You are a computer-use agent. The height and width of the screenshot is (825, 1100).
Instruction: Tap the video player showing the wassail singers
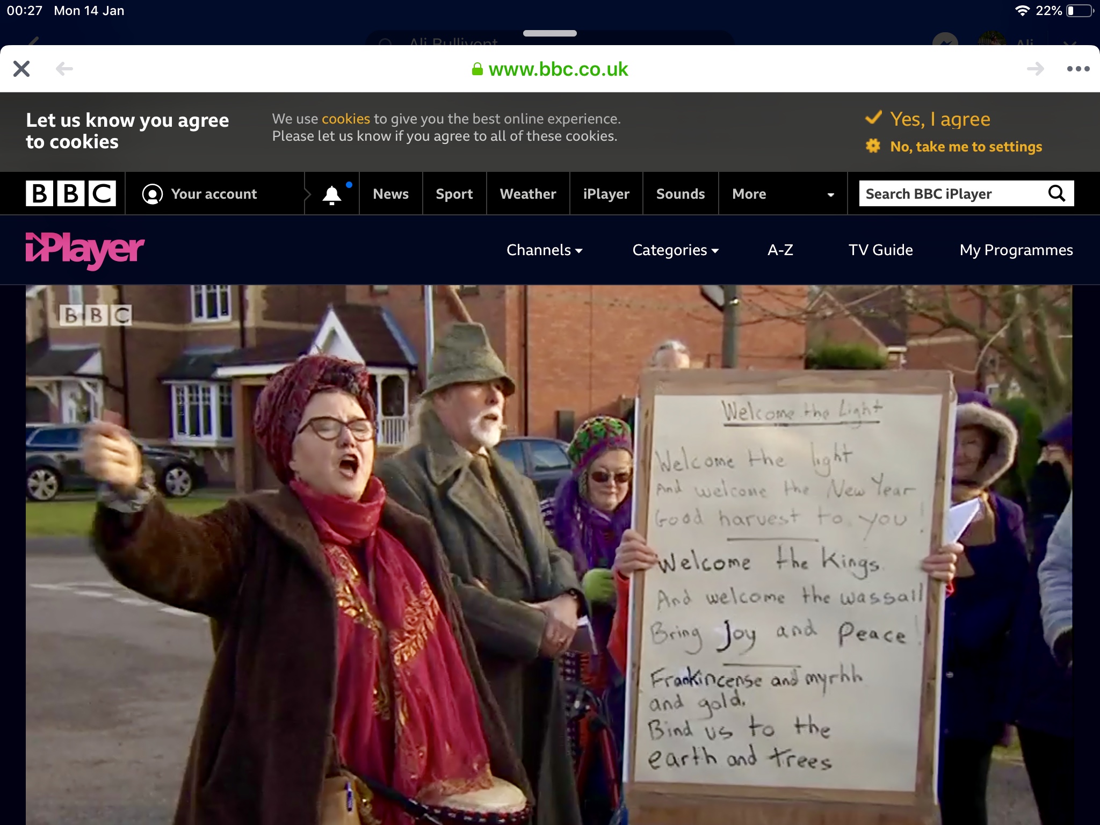549,555
